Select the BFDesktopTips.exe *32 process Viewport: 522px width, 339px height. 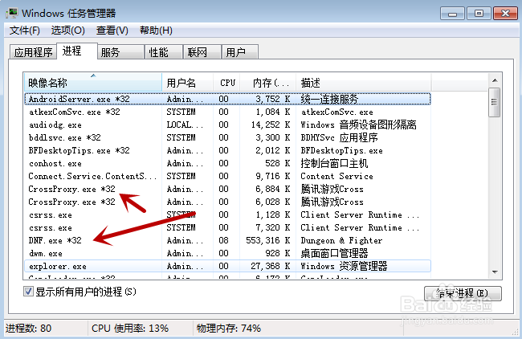228,150
